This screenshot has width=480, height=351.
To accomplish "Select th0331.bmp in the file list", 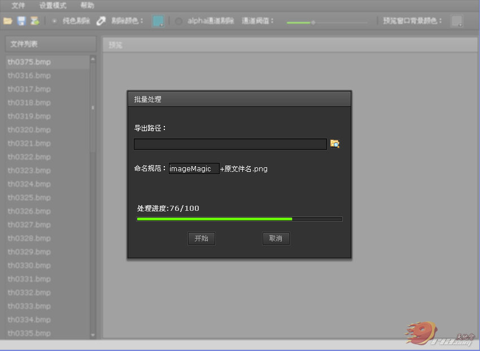I will (47, 279).
